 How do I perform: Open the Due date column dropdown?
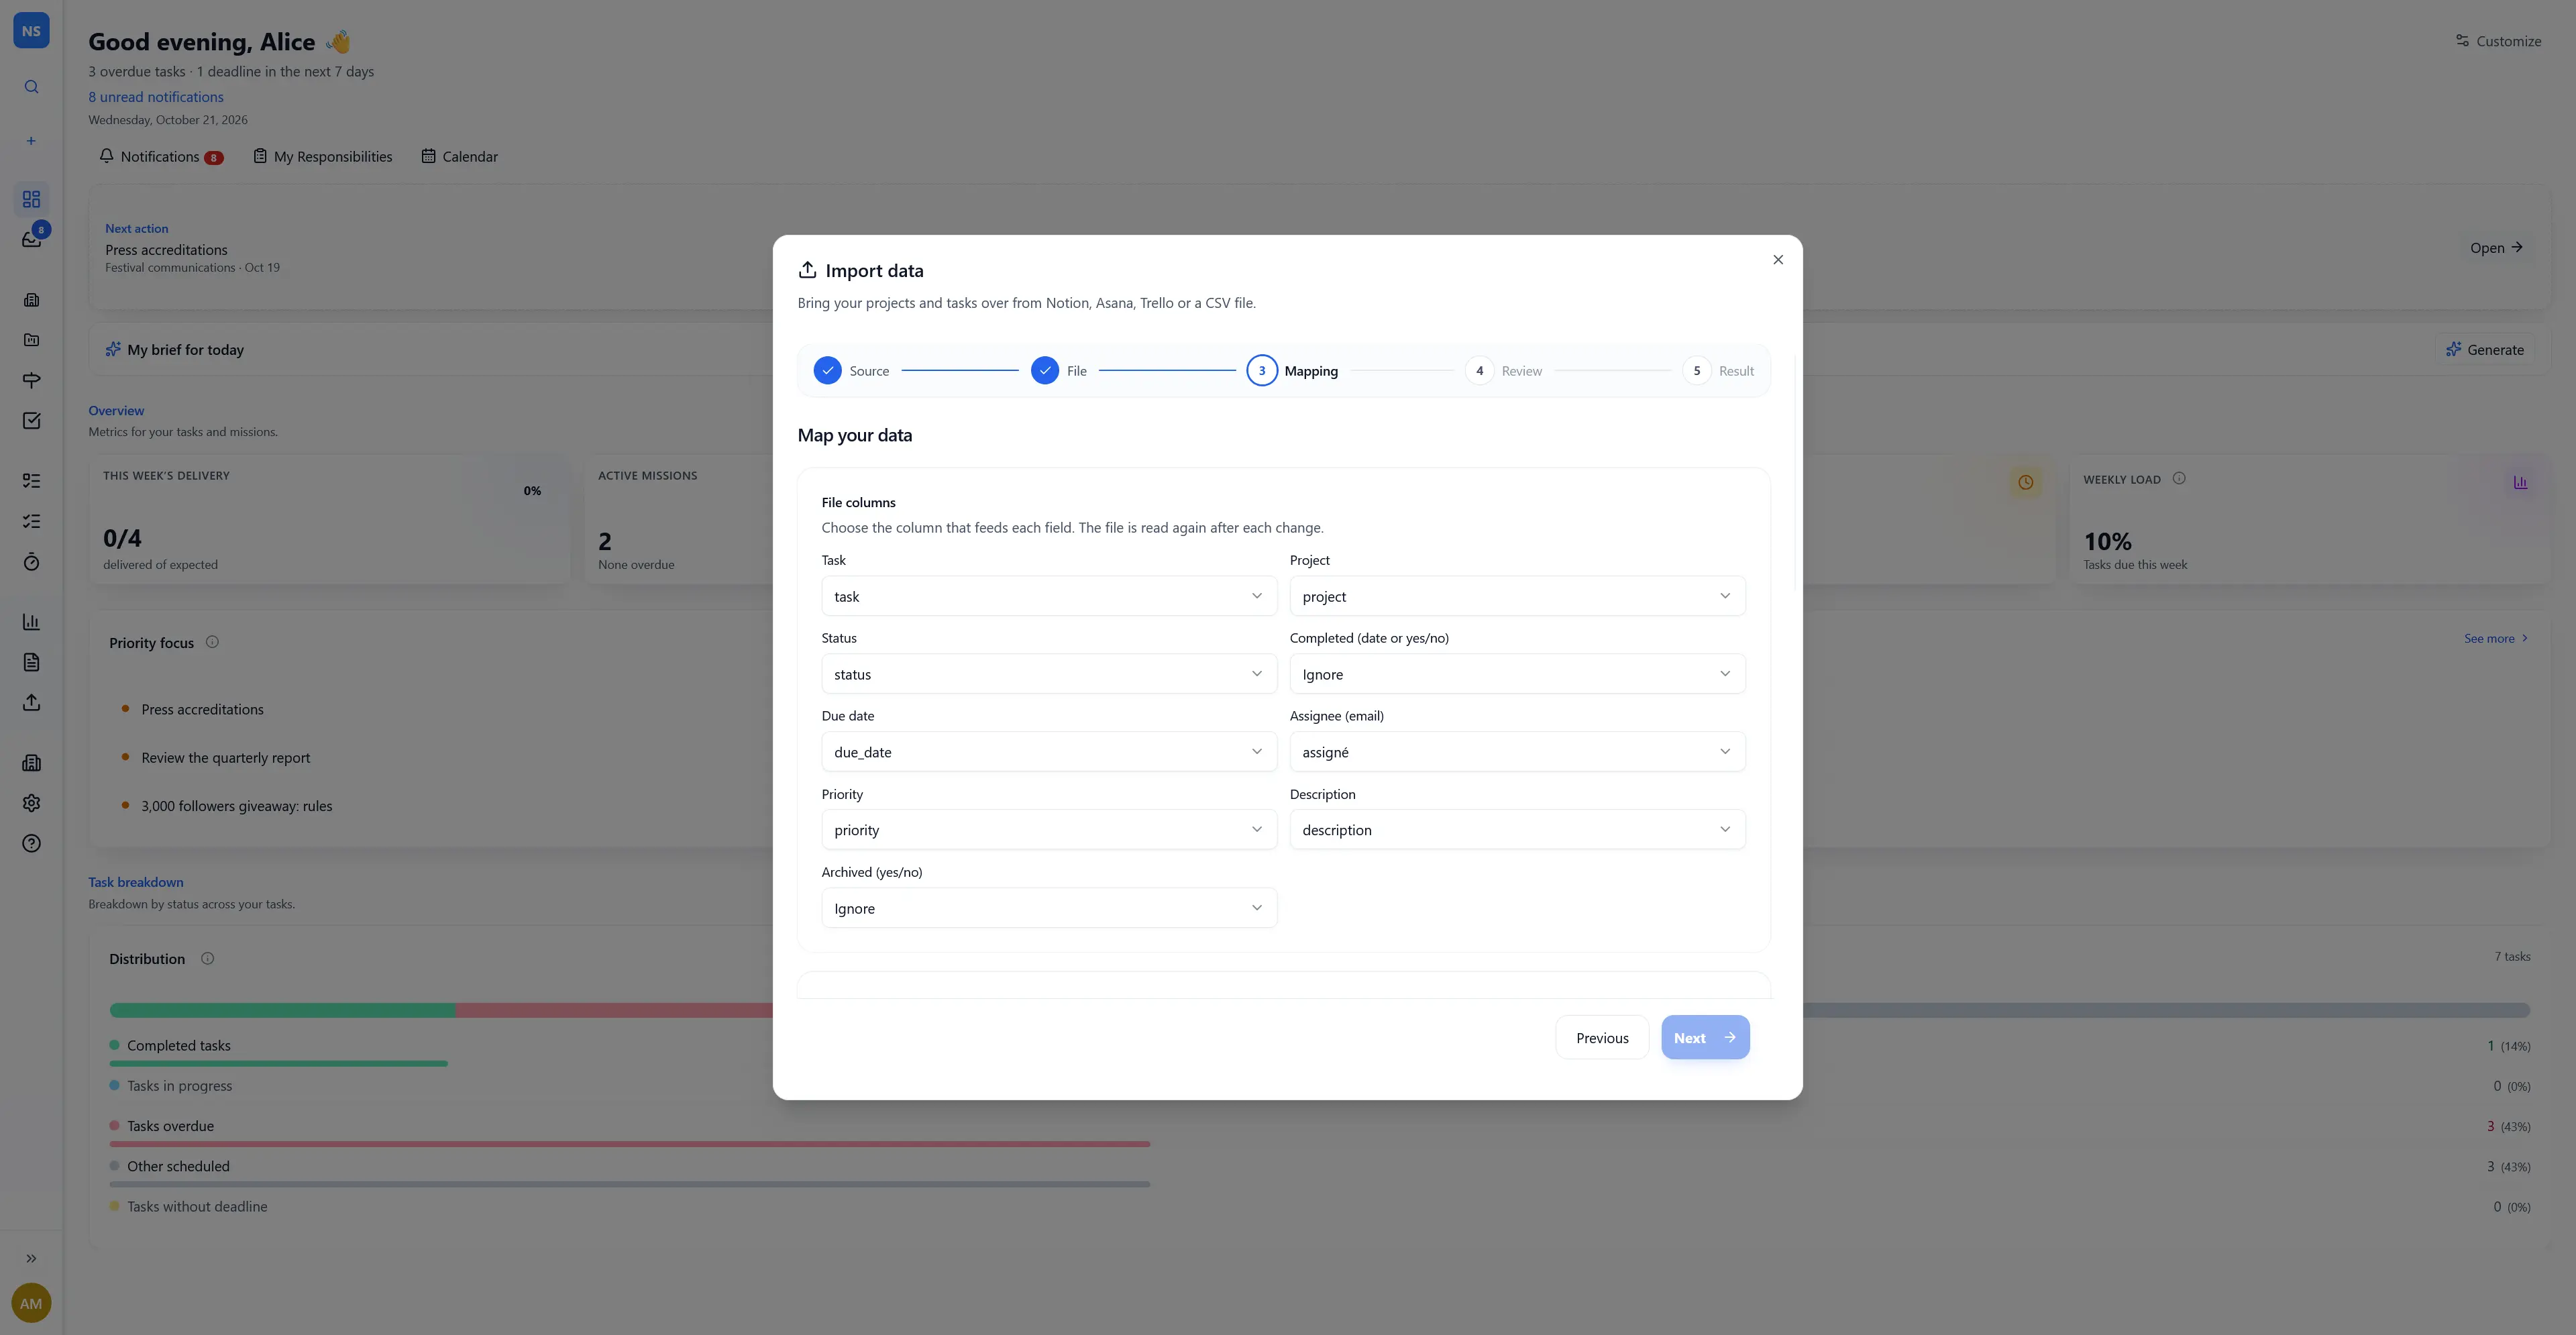tap(1049, 752)
